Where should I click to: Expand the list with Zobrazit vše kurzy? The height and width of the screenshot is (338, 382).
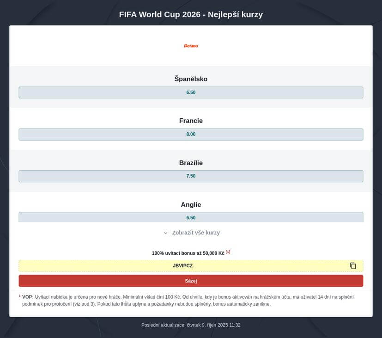pos(195,233)
